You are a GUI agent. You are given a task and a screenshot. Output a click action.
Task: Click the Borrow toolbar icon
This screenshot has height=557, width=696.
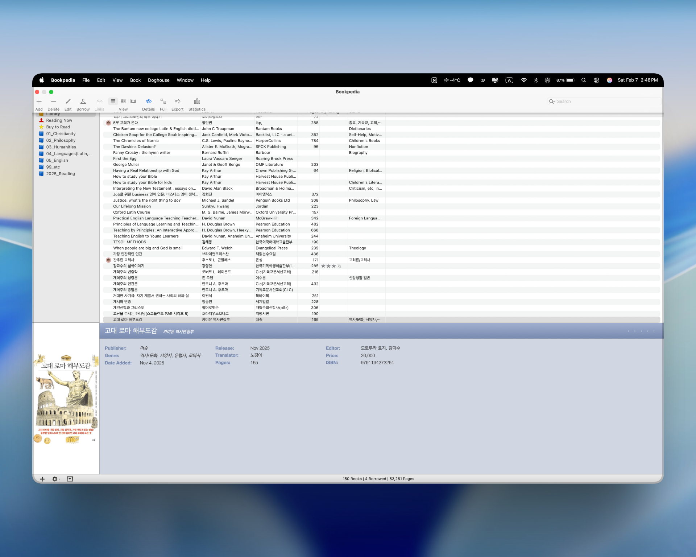(x=83, y=102)
